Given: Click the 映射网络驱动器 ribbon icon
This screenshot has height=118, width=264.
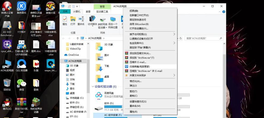Looking at the screenshot, I should (x=103, y=23).
